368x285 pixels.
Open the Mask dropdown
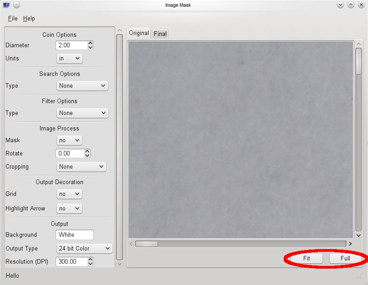point(69,140)
